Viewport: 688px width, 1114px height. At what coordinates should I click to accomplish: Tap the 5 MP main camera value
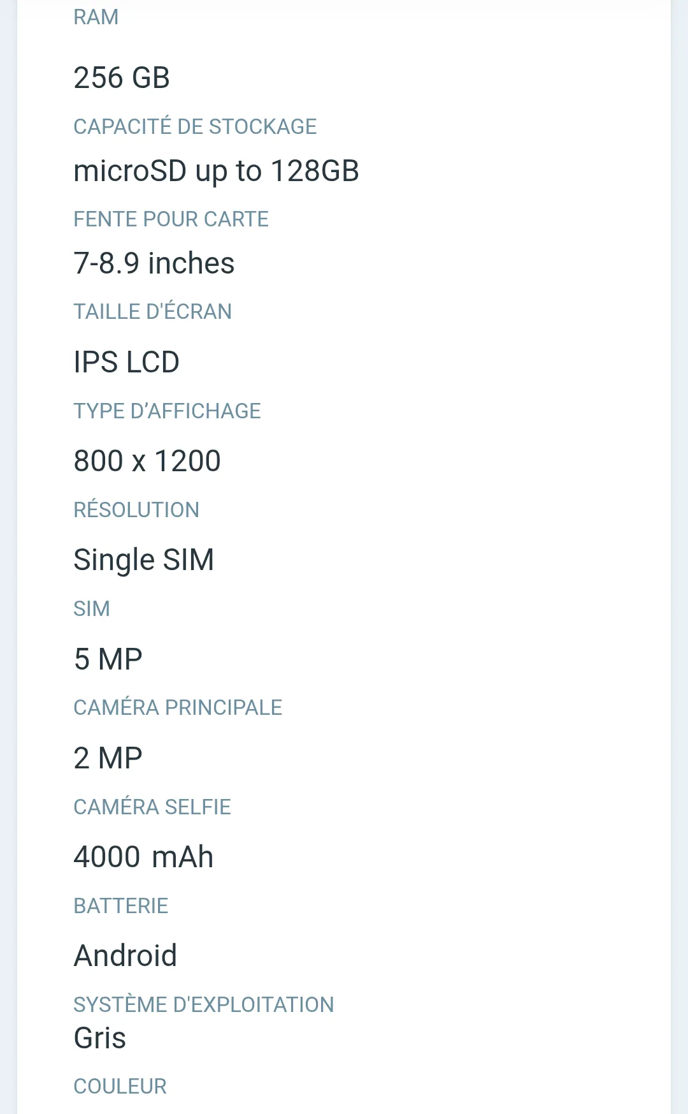[x=108, y=659]
